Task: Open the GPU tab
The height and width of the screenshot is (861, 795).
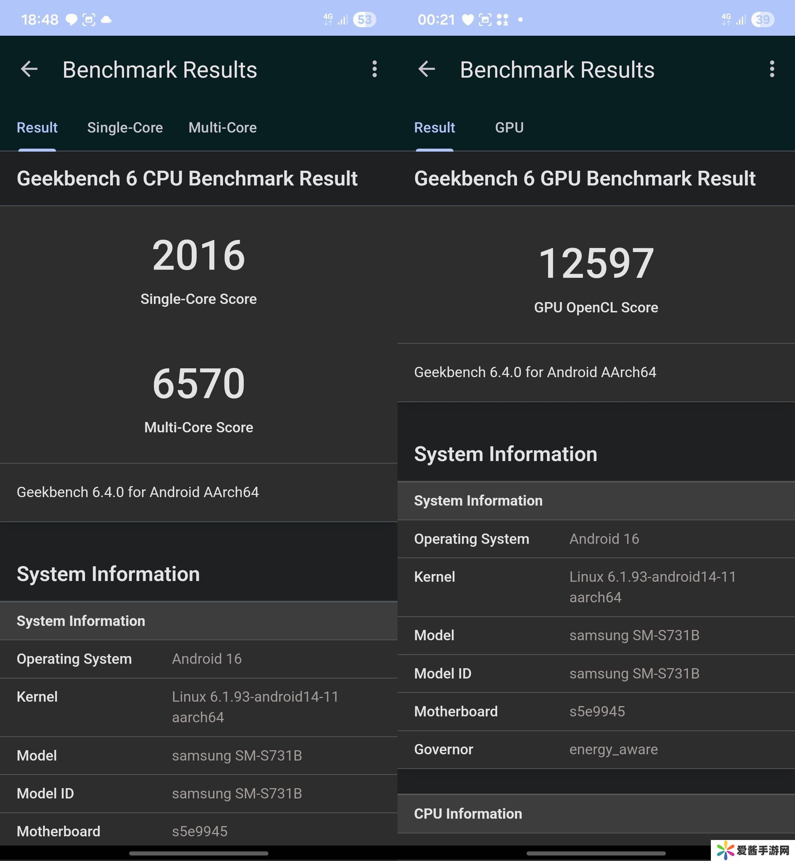Action: [x=509, y=128]
